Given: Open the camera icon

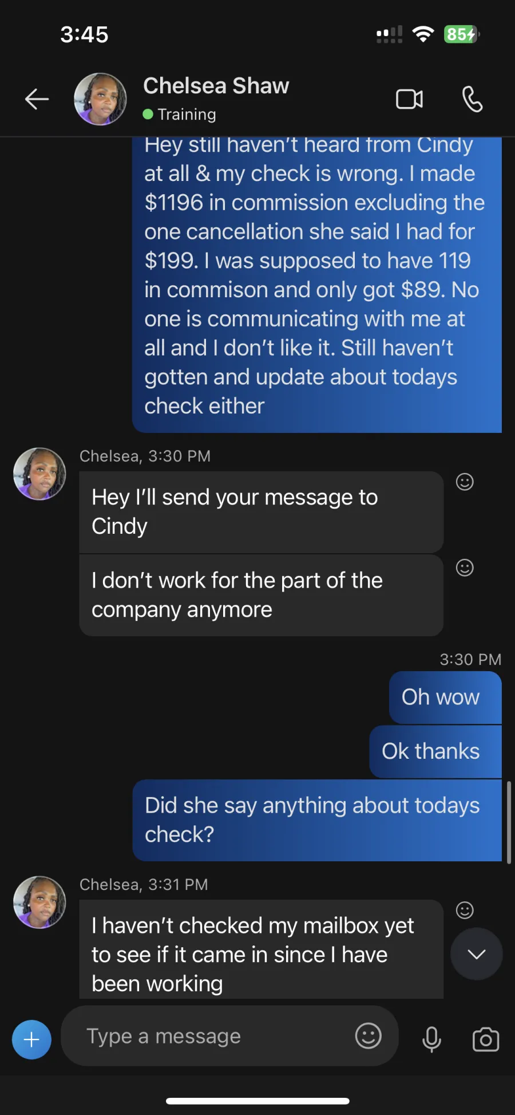Looking at the screenshot, I should click(486, 1039).
